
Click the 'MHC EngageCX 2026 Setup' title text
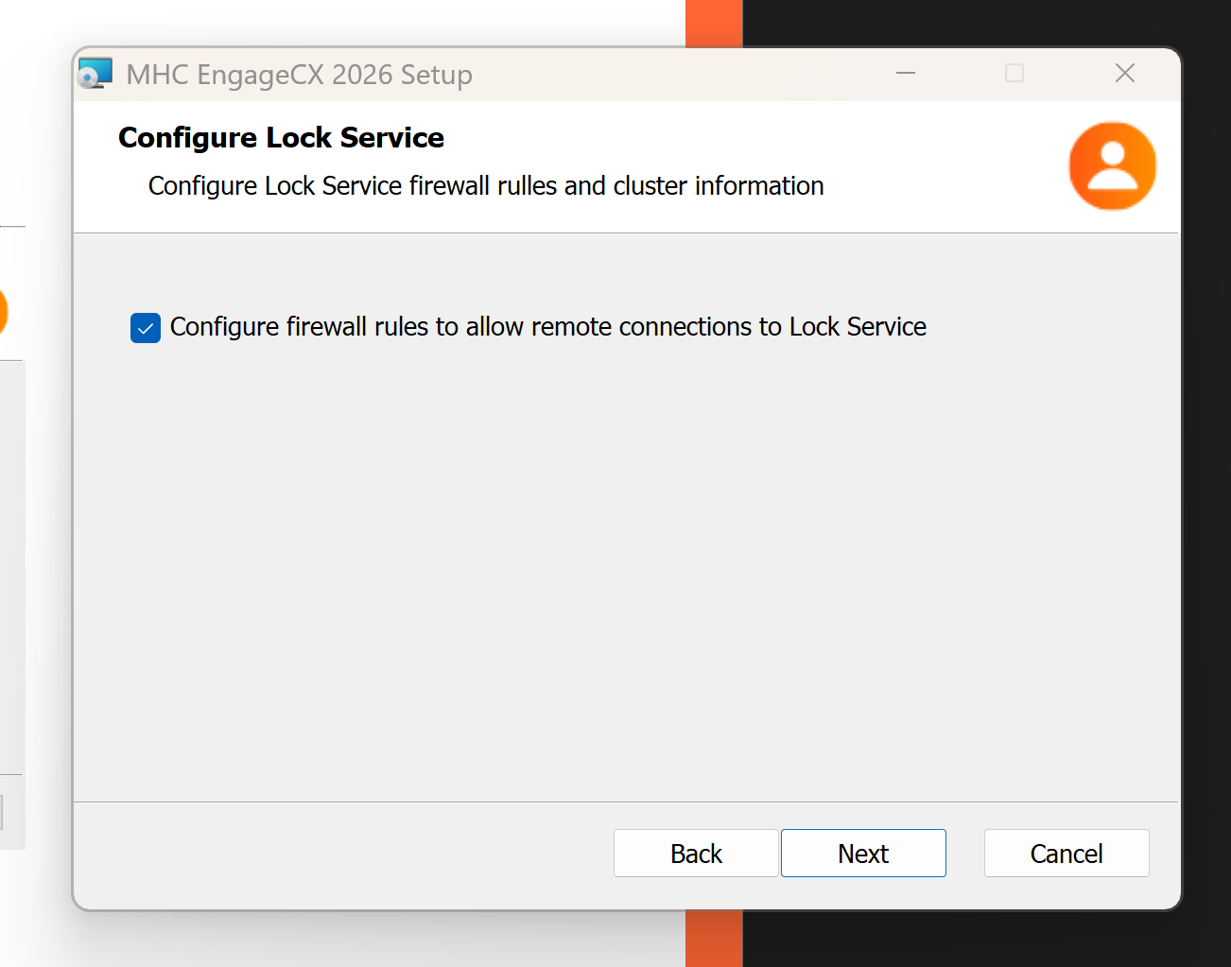(299, 75)
